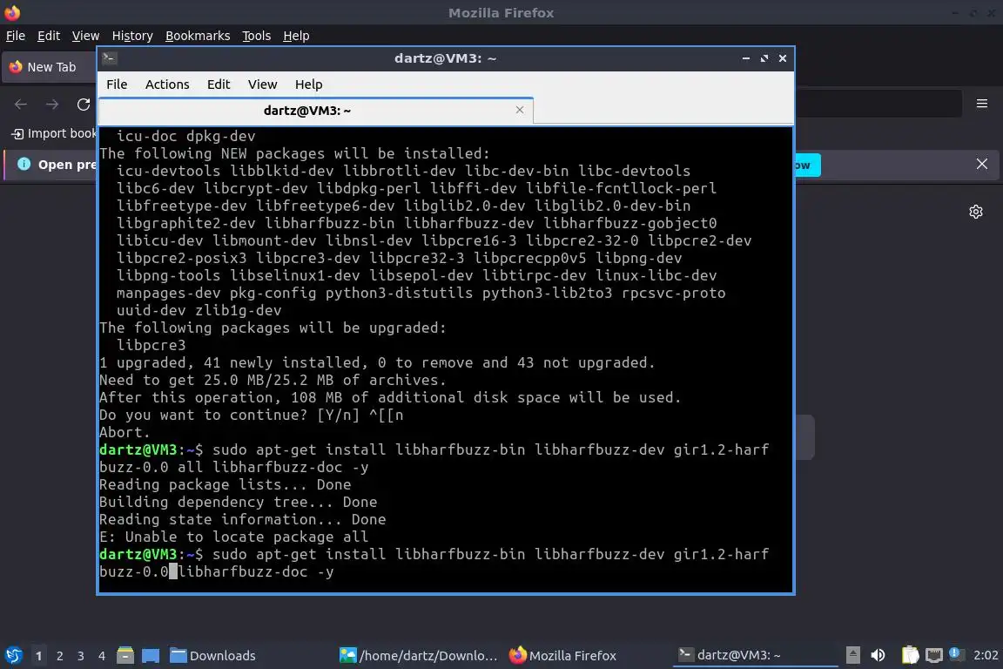This screenshot has height=669, width=1003.
Task: Switch to Mozilla Firefox taskbar entry
Action: tap(563, 655)
